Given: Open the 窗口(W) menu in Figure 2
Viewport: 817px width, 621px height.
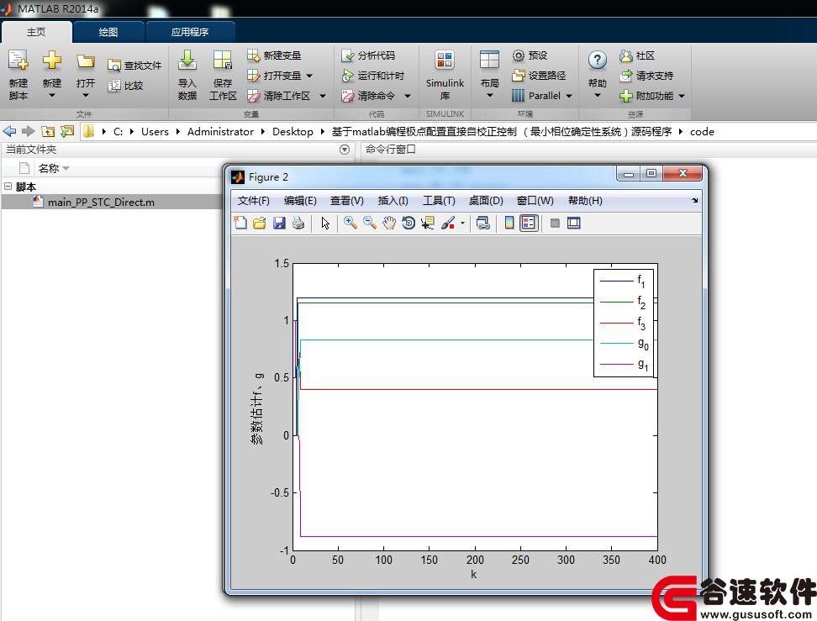Looking at the screenshot, I should 535,201.
